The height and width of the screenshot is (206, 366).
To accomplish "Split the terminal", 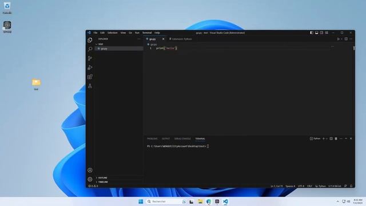I will coord(331,138).
